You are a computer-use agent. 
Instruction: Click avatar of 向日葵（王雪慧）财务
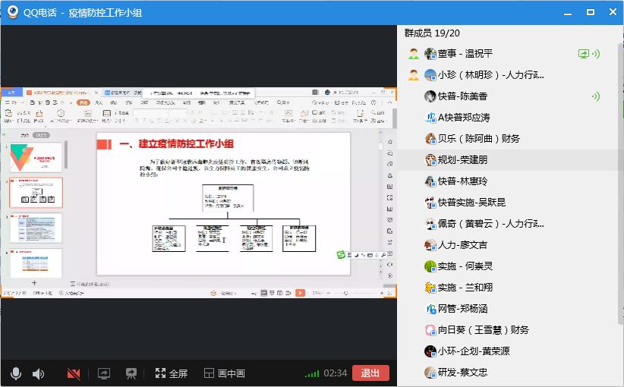tap(430, 330)
